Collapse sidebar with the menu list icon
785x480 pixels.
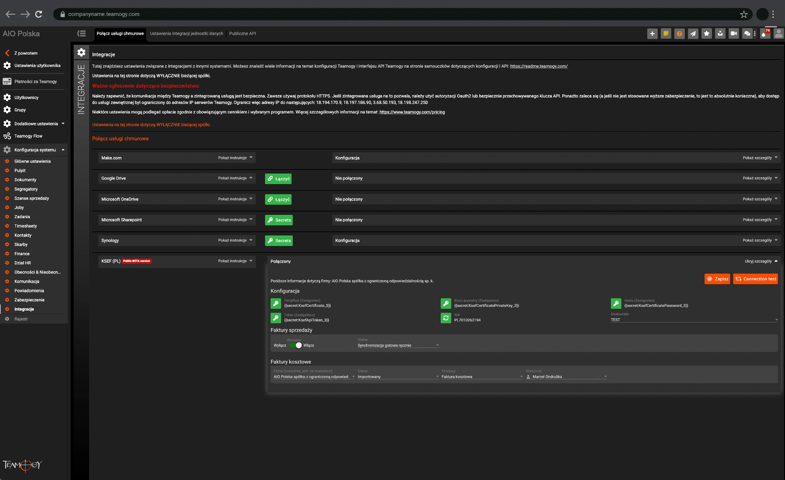(x=81, y=33)
